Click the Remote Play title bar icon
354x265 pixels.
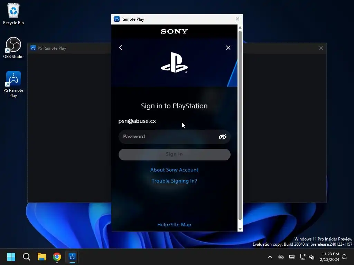pyautogui.click(x=117, y=19)
